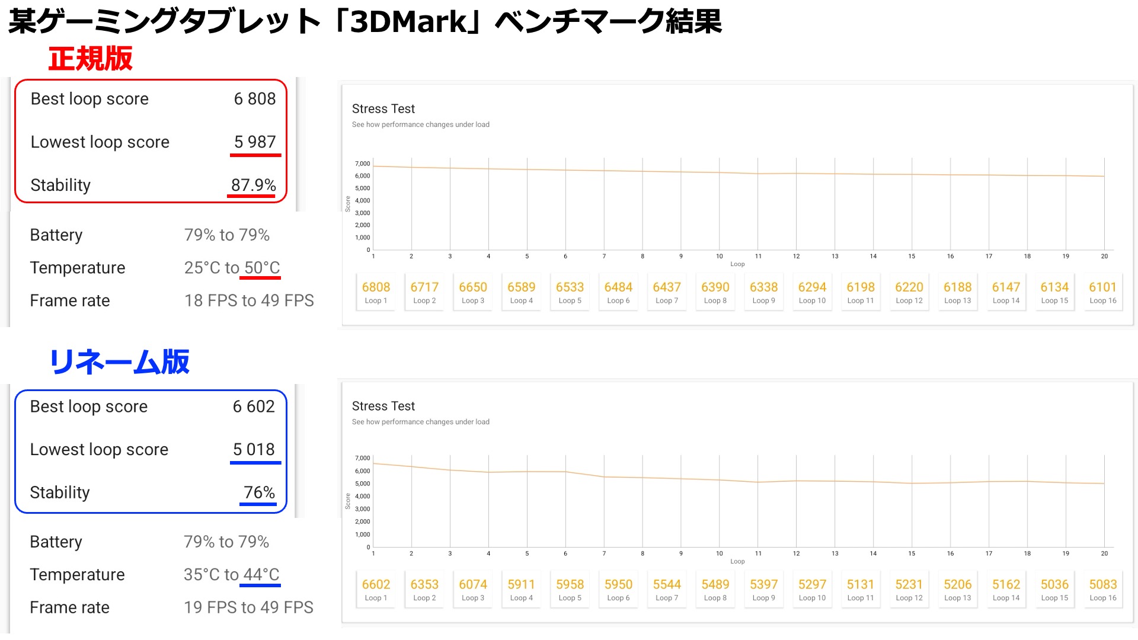Click the 5 987 Lowest loop score
The height and width of the screenshot is (640, 1138).
coord(254,142)
